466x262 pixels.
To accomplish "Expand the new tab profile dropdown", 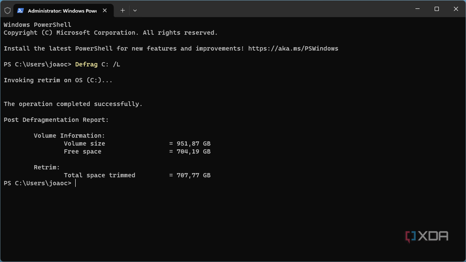I will (x=134, y=10).
